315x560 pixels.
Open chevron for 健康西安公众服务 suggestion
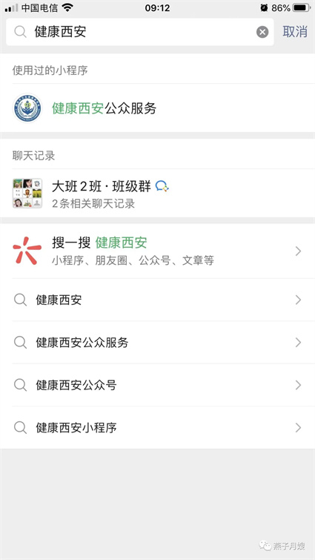point(298,343)
